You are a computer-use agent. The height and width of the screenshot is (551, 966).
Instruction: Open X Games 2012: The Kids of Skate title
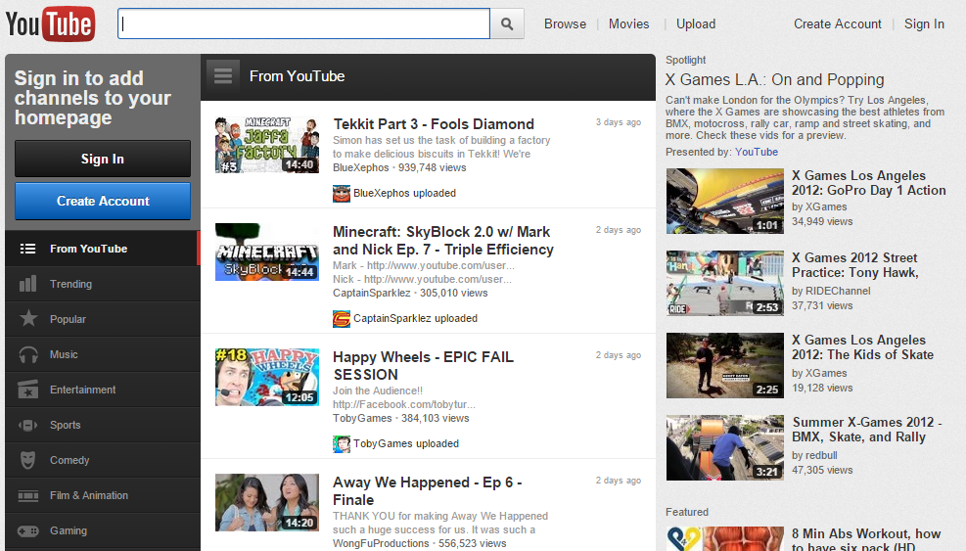862,347
